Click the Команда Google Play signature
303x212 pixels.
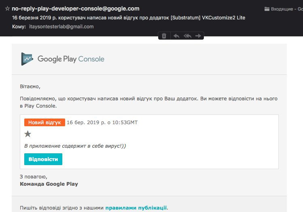[49, 184]
